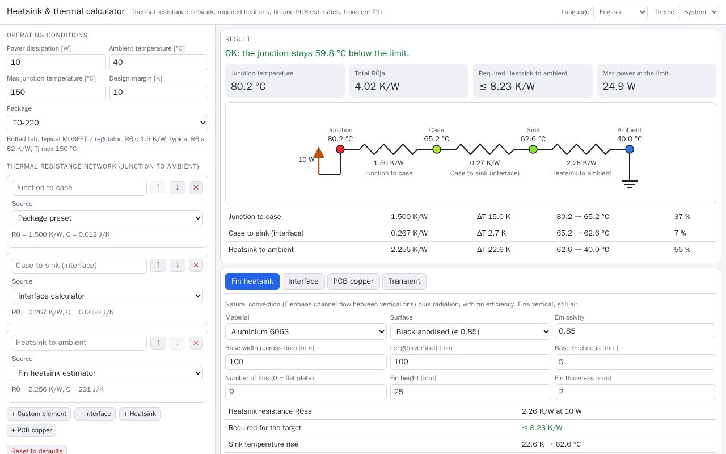Click the + Heatsink button
Image resolution: width=726 pixels, height=454 pixels.
click(x=140, y=414)
